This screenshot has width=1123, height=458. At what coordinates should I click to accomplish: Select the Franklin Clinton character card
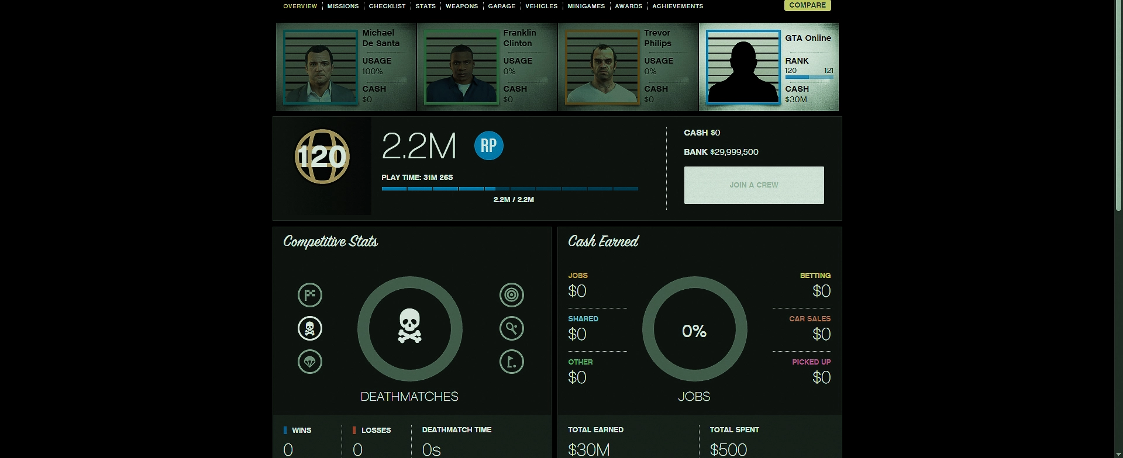[487, 67]
